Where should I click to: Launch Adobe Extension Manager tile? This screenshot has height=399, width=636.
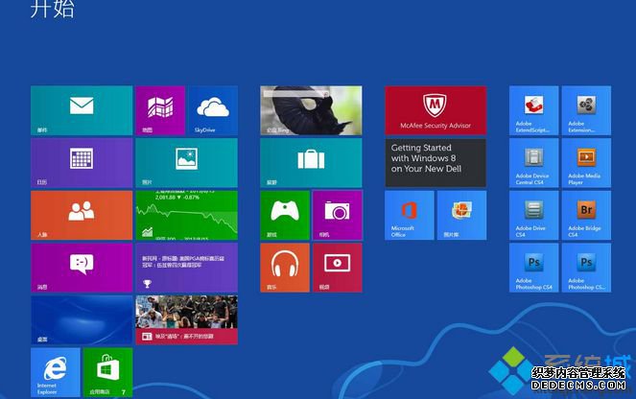pyautogui.click(x=586, y=110)
